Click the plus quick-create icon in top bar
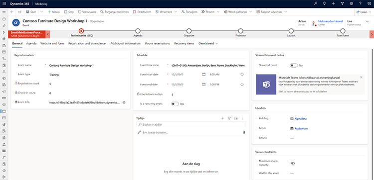The width and height of the screenshot is (374, 180). (334, 4)
